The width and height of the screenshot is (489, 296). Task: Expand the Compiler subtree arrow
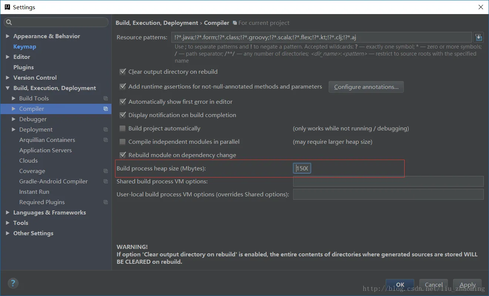14,109
